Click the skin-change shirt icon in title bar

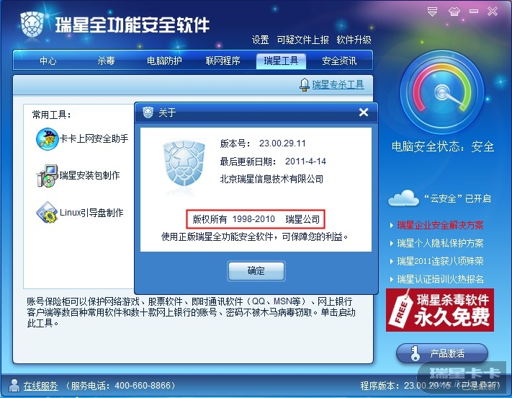coord(454,12)
